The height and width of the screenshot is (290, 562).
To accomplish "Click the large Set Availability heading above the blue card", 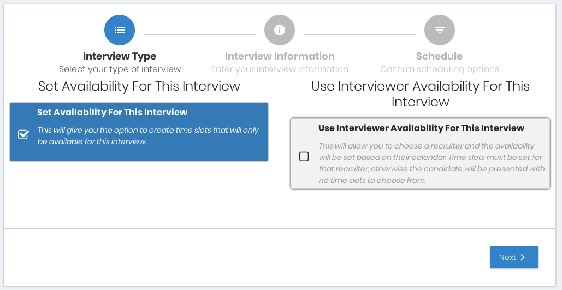I will 139,86.
